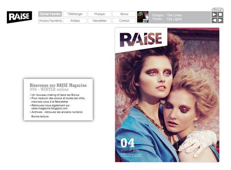
Task: Click the Bienvenue sur RAISE Magazine heading
Action: tap(58, 85)
